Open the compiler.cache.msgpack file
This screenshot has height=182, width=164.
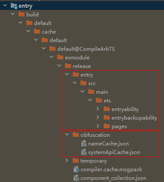tap(111, 170)
